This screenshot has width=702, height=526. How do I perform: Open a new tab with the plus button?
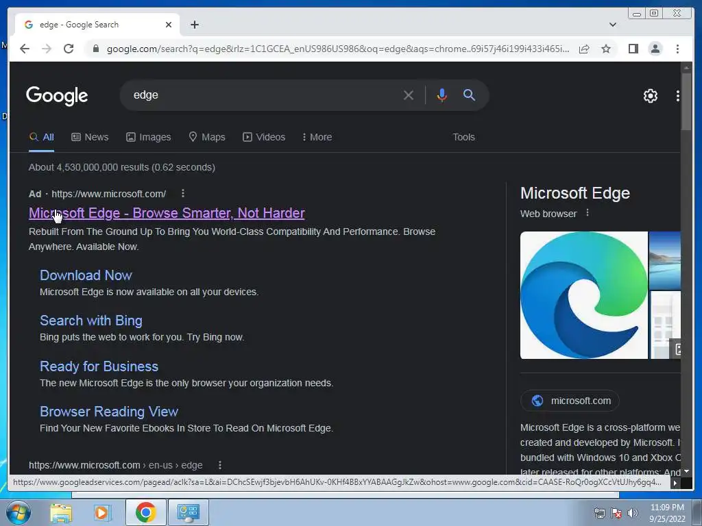coord(194,25)
